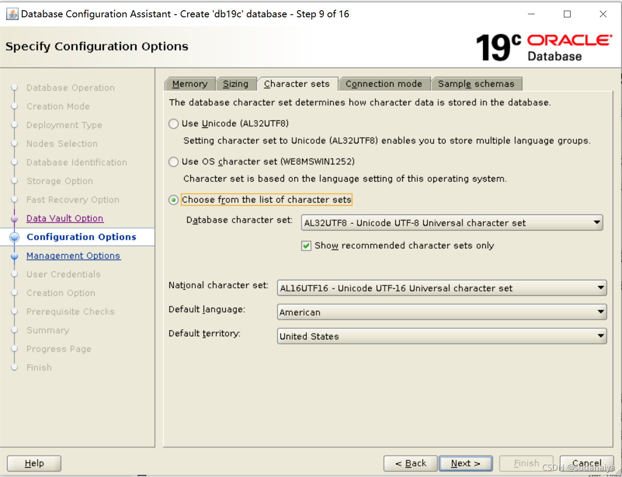
Task: Open the Database character set dropdown
Action: pos(452,223)
